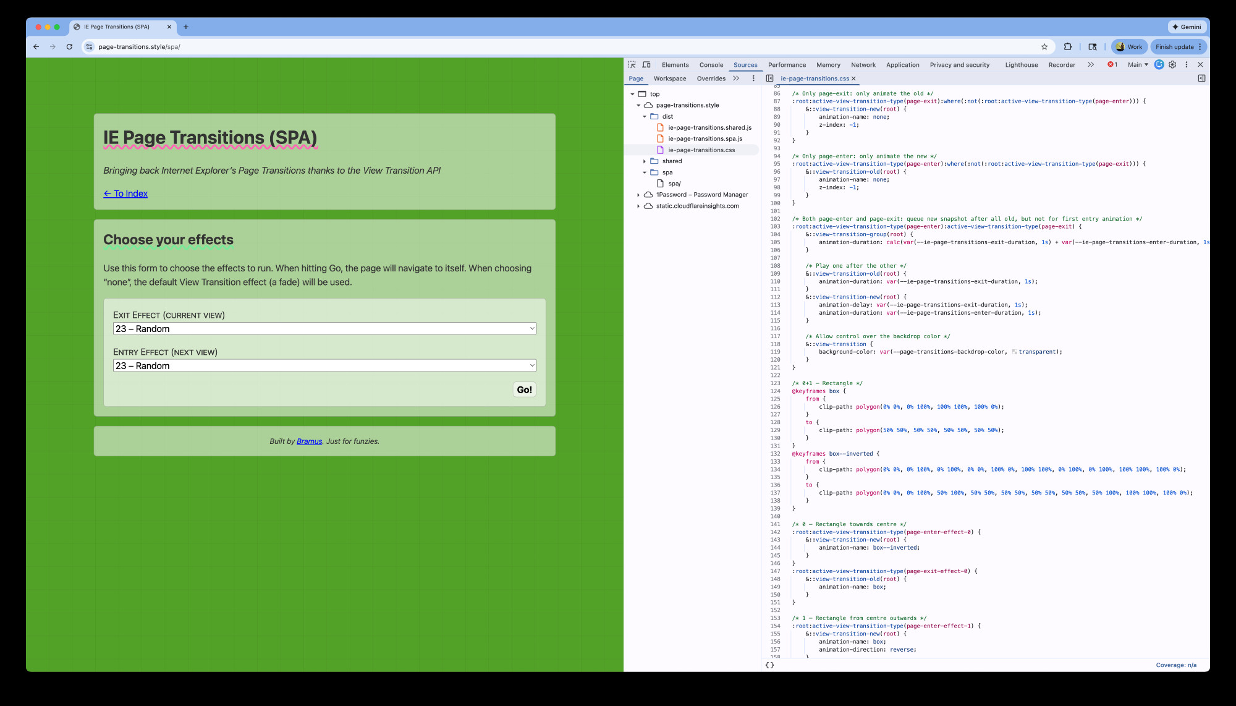This screenshot has height=706, width=1236.
Task: Click the red error count indicator
Action: [x=1112, y=64]
